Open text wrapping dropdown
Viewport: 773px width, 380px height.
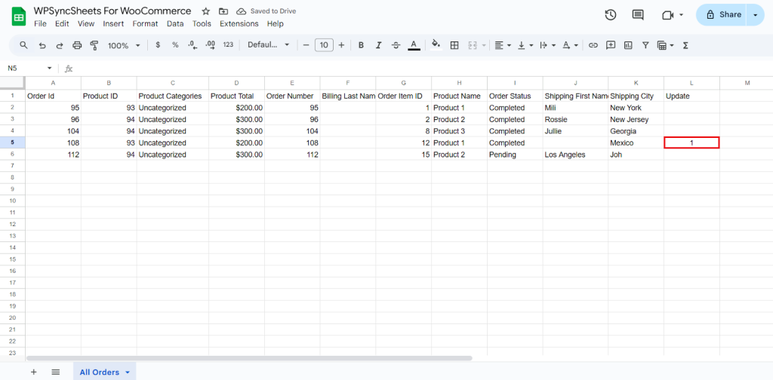click(x=548, y=45)
